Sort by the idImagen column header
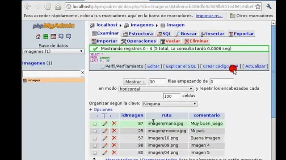The height and width of the screenshot is (160, 286). pos(132,116)
